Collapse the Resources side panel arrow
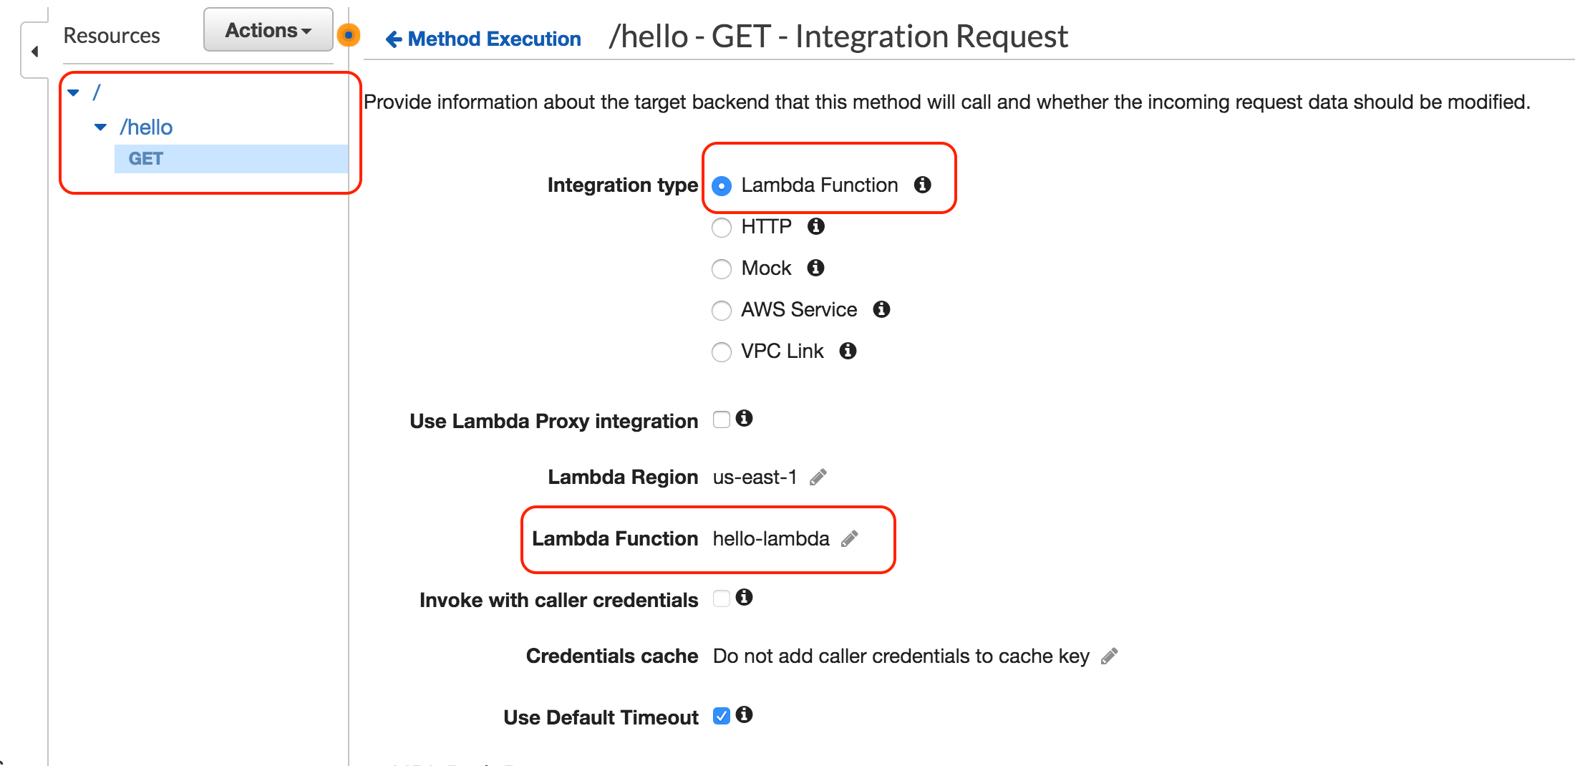The height and width of the screenshot is (766, 1575). (x=34, y=52)
